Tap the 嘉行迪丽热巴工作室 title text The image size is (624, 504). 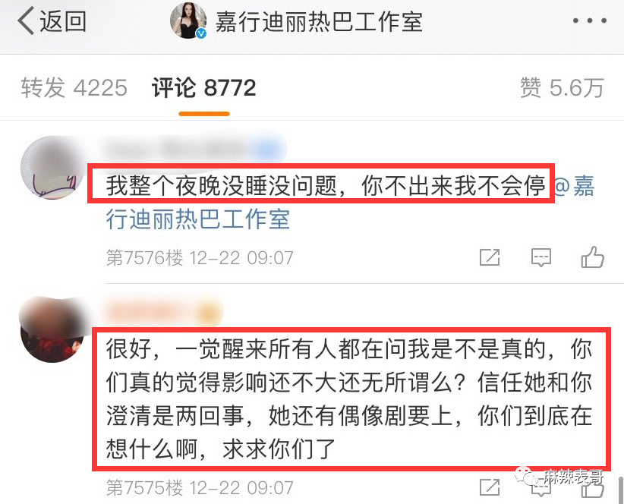(x=318, y=21)
